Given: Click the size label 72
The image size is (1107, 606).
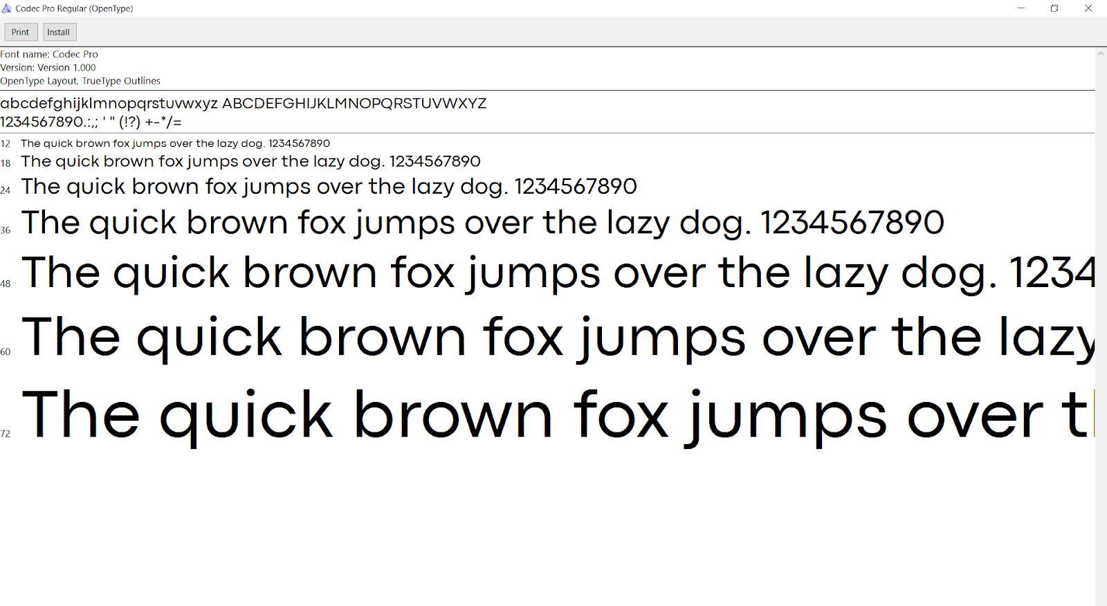Looking at the screenshot, I should (x=6, y=434).
